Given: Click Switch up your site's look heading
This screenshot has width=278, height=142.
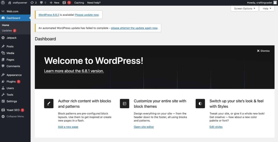Looking at the screenshot, I should [x=236, y=104].
